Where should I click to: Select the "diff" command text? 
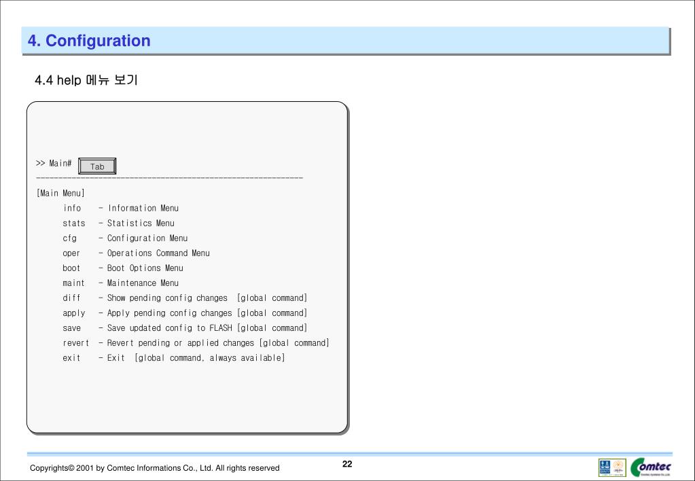71,298
